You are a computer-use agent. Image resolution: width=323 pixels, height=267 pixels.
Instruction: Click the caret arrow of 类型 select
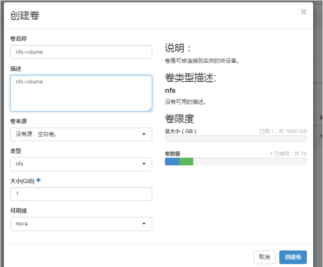tap(144, 164)
